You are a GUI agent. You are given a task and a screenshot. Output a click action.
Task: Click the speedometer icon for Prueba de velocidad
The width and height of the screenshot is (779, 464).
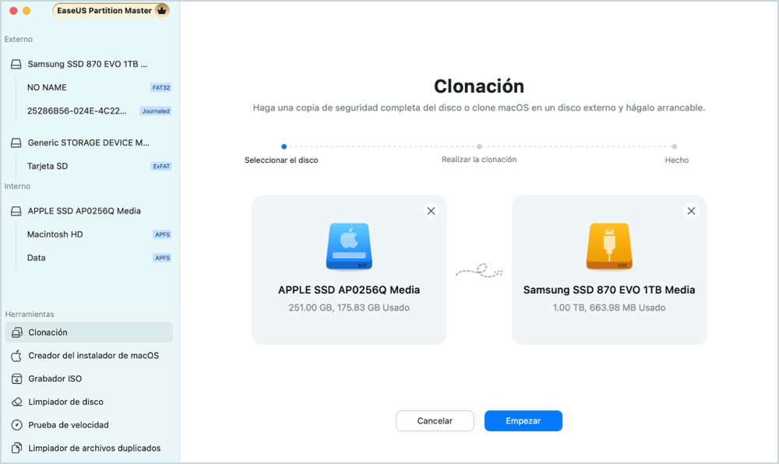tap(17, 425)
